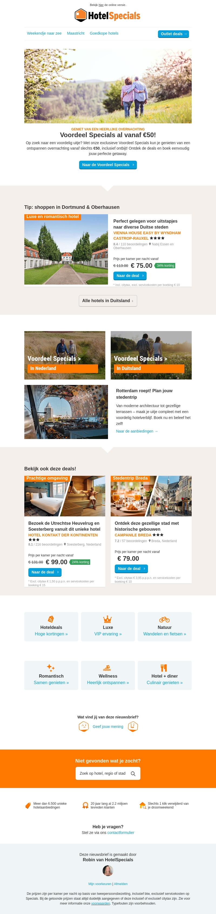
Task: Open Goedkope hotels menu link
Action: click(104, 33)
